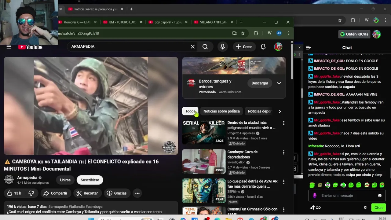The image size is (391, 220).
Task: Start voice search with the microphone
Action: pos(222,46)
